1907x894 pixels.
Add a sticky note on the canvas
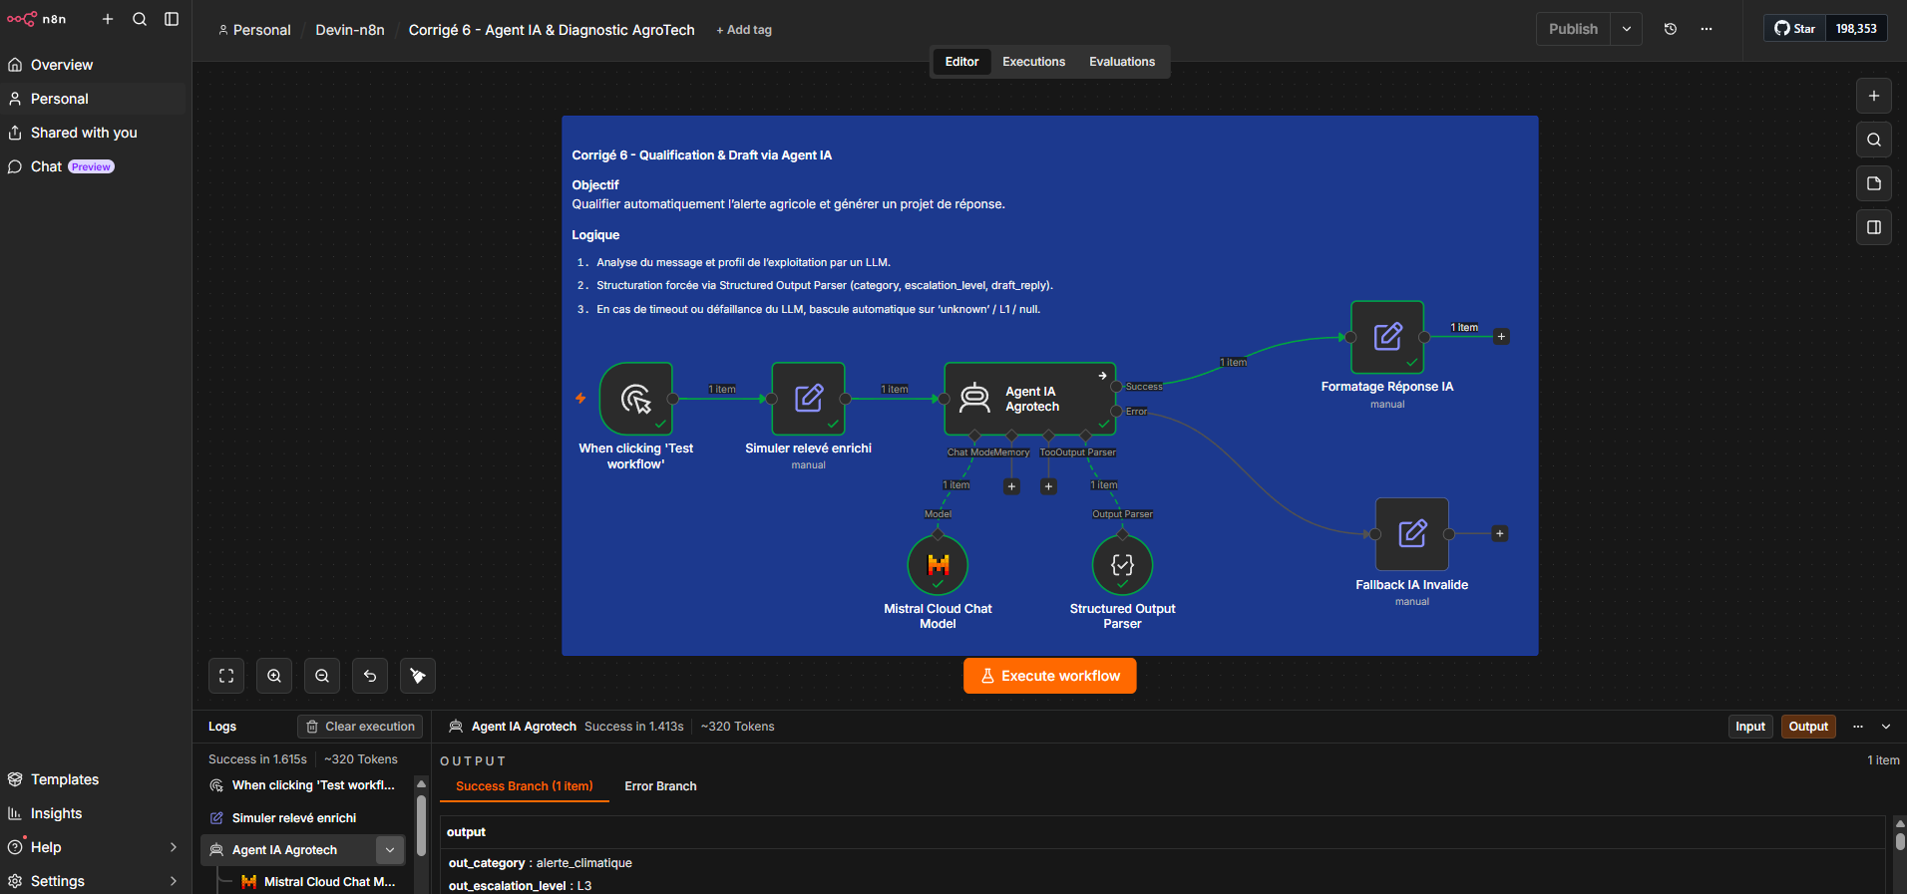click(1874, 183)
